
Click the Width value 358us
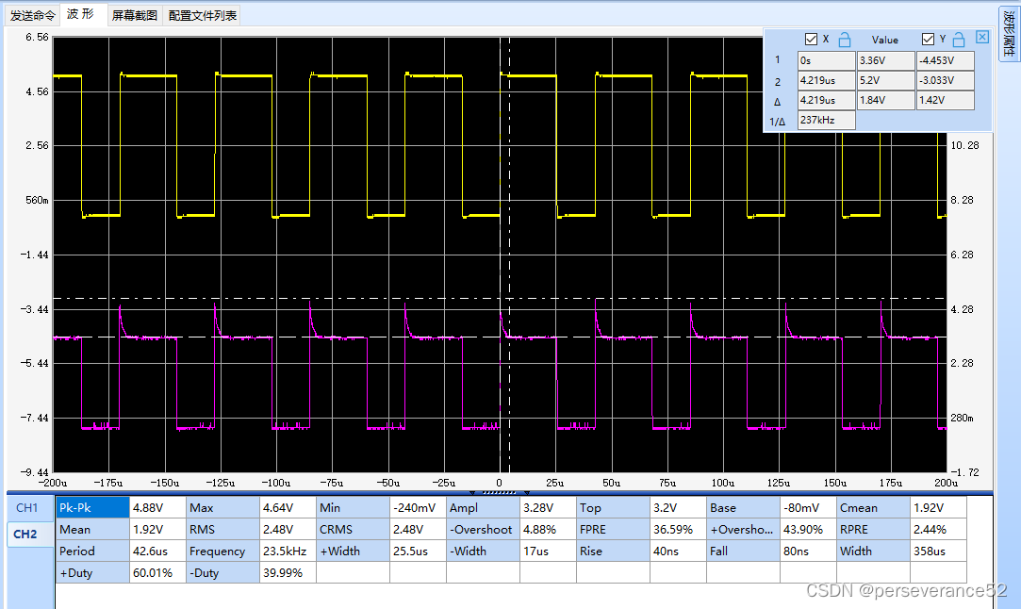click(938, 551)
